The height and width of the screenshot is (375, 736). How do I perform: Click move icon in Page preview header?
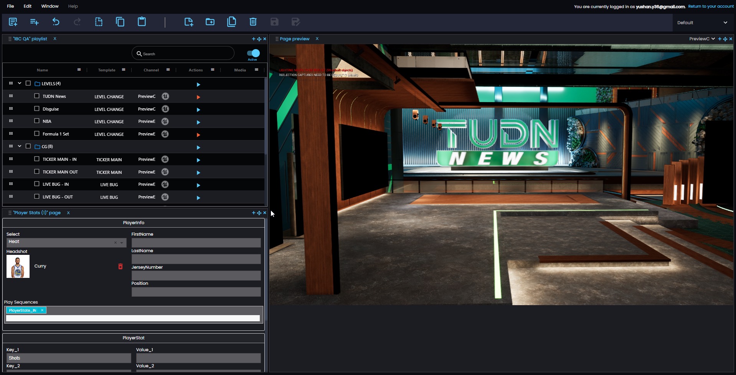(x=725, y=39)
